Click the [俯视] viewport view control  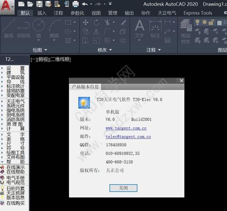tap(43, 59)
